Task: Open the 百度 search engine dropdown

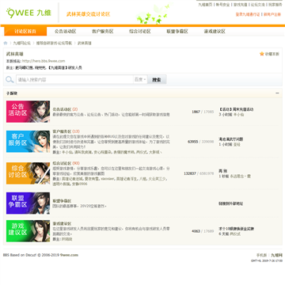Action: (x=140, y=79)
